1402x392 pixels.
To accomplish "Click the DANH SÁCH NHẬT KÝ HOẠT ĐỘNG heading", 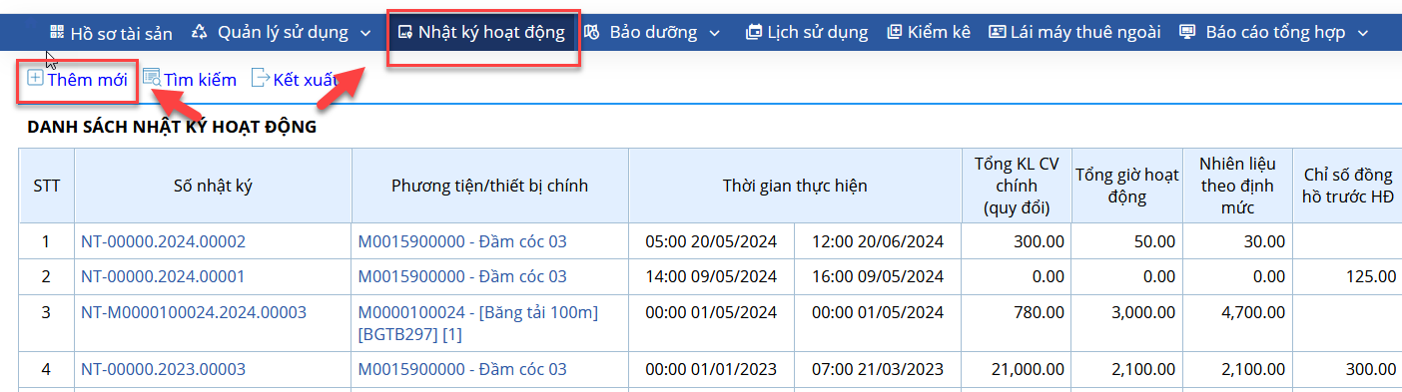I will 172,127.
